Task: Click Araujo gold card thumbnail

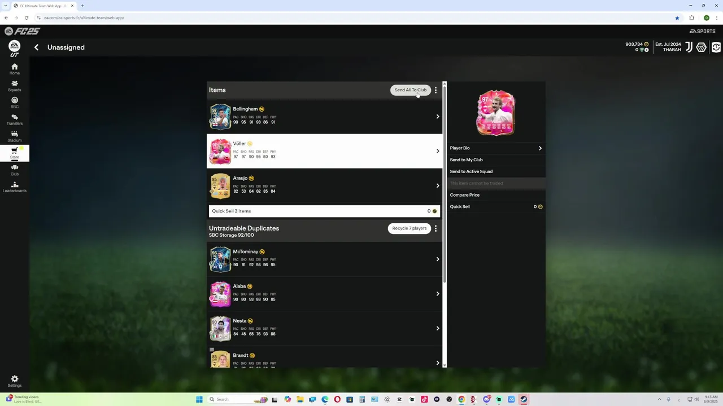Action: (220, 186)
